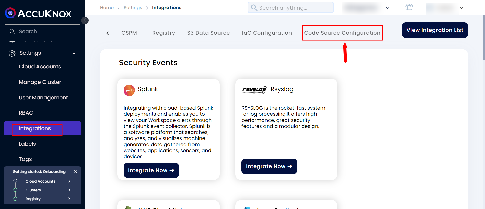
Task: Click Integrate Now on the Rsyslog card
Action: coord(269,166)
